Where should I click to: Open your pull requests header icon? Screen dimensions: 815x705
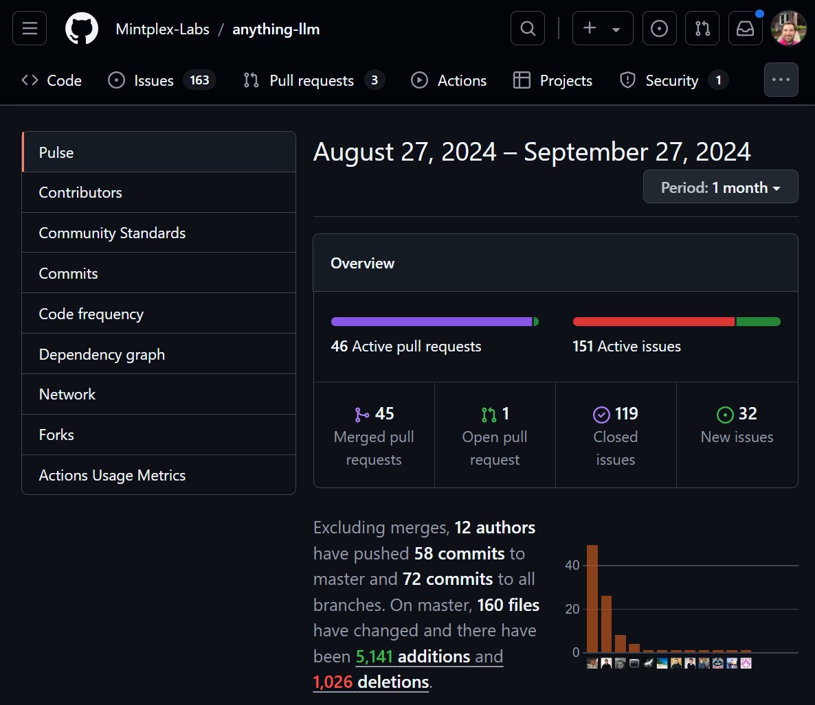702,29
